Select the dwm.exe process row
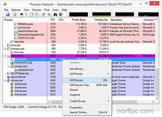The width and height of the screenshot is (162, 117). coord(79,52)
